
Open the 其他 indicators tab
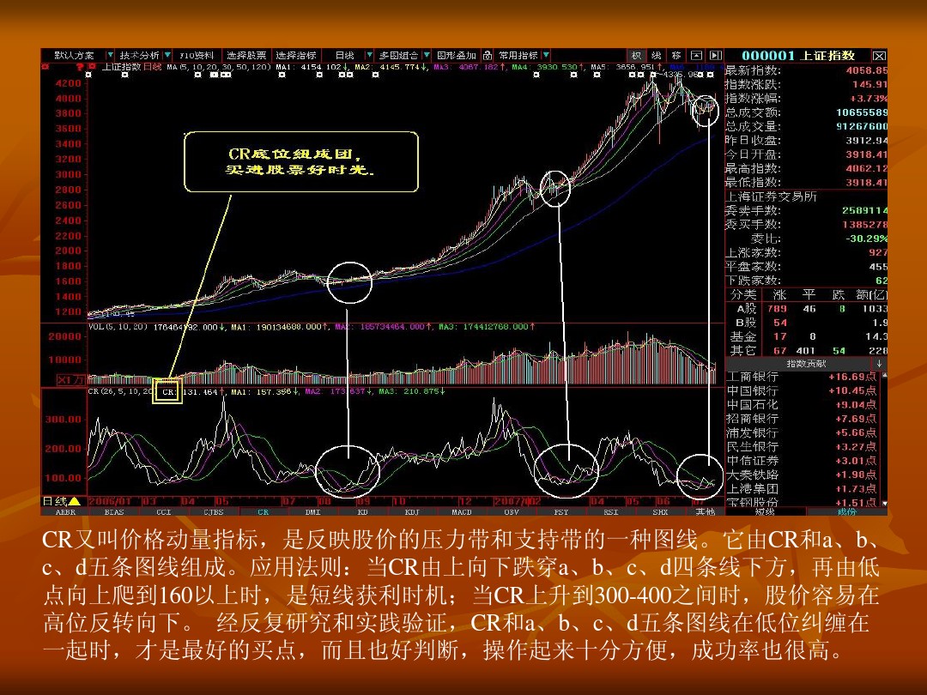[x=705, y=511]
